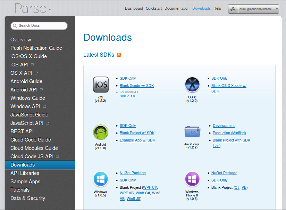Download SDK v1.1.8 for Xcode 4.4
286x210 pixels.
[127, 96]
